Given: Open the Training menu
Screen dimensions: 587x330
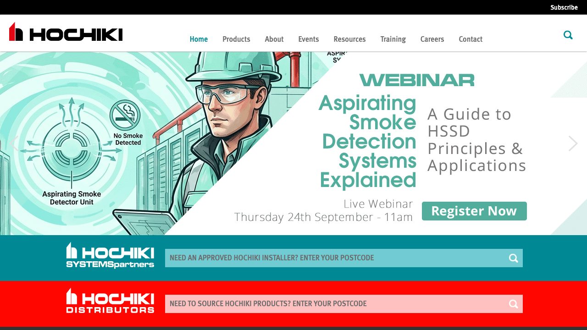Looking at the screenshot, I should [x=393, y=39].
